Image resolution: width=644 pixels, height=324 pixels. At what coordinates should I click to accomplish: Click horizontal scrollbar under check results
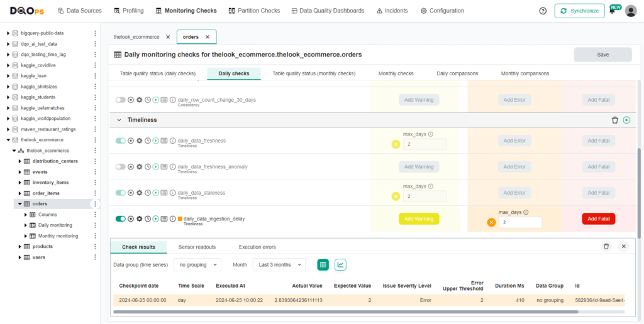(345, 311)
